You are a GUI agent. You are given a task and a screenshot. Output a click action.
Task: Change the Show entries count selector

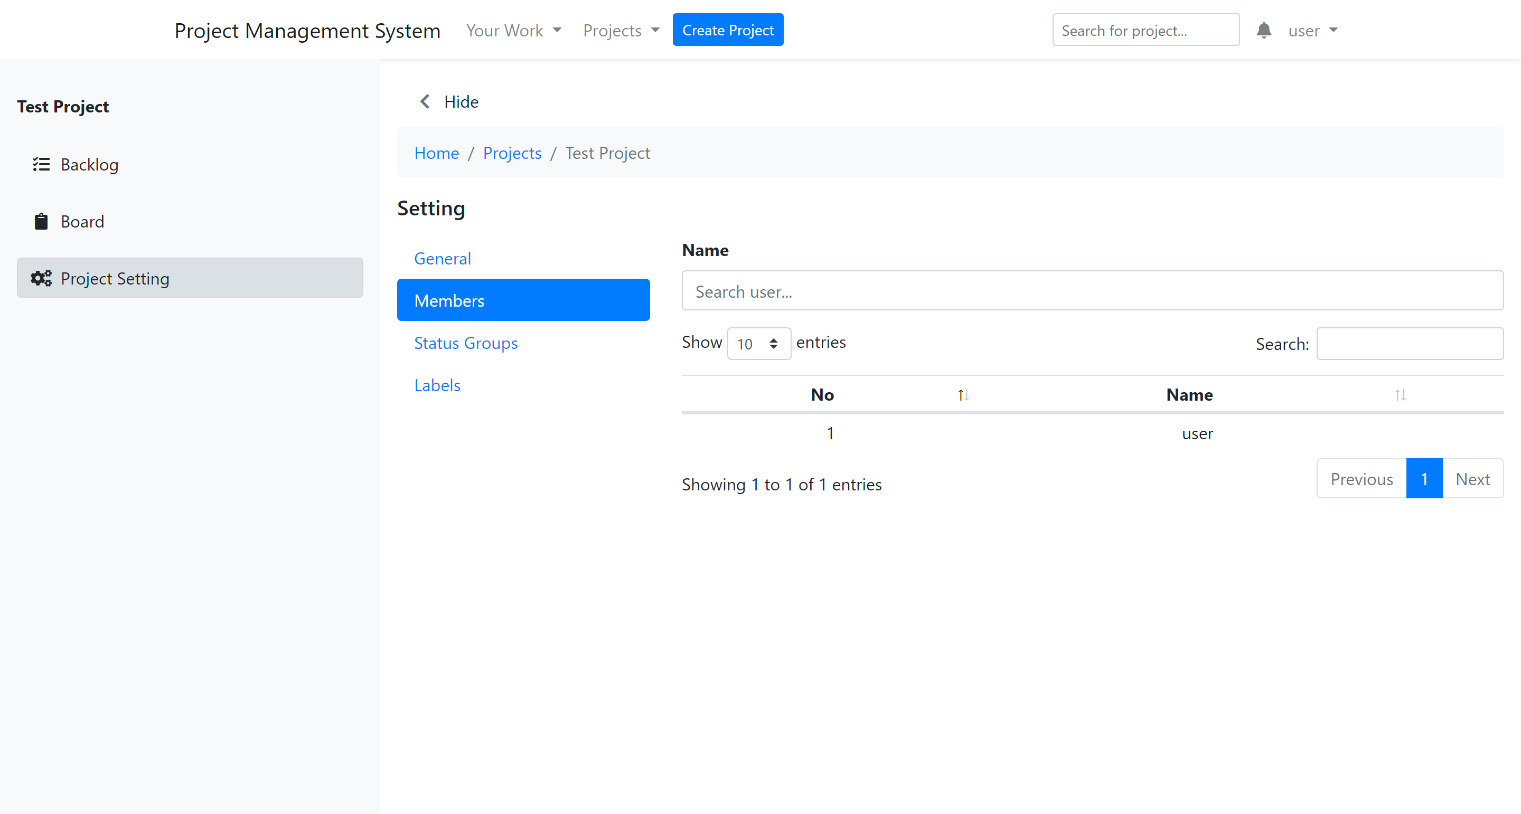point(759,344)
